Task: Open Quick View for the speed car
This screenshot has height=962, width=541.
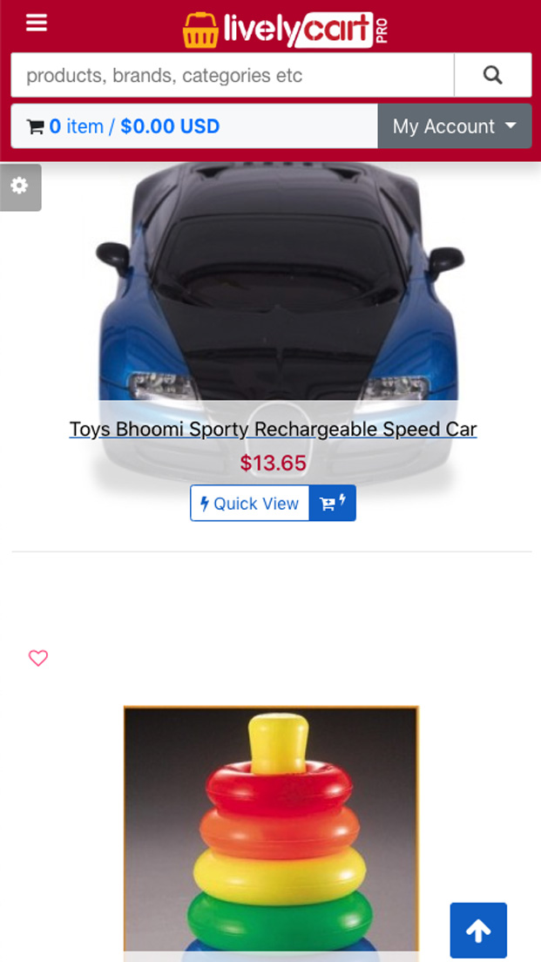Action: tap(250, 503)
